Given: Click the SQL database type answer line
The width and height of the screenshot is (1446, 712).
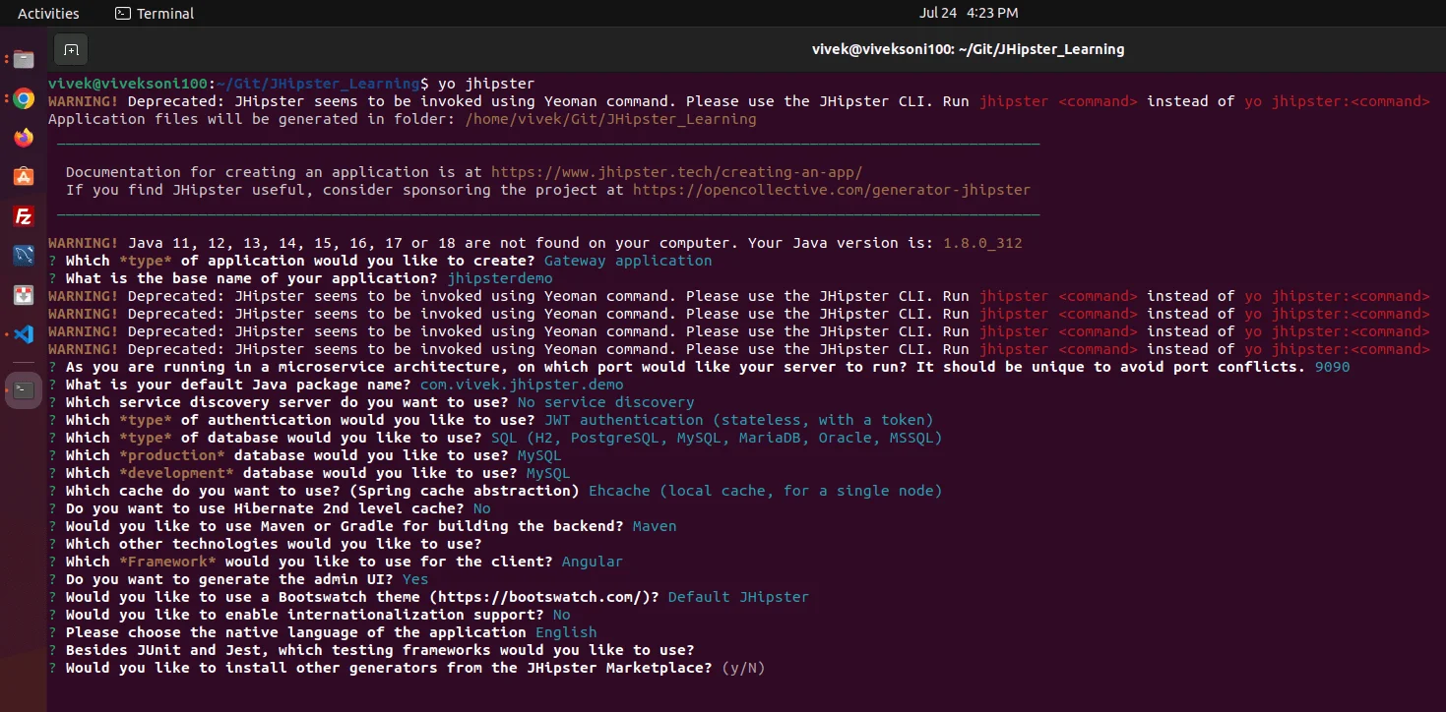Looking at the screenshot, I should (x=717, y=438).
